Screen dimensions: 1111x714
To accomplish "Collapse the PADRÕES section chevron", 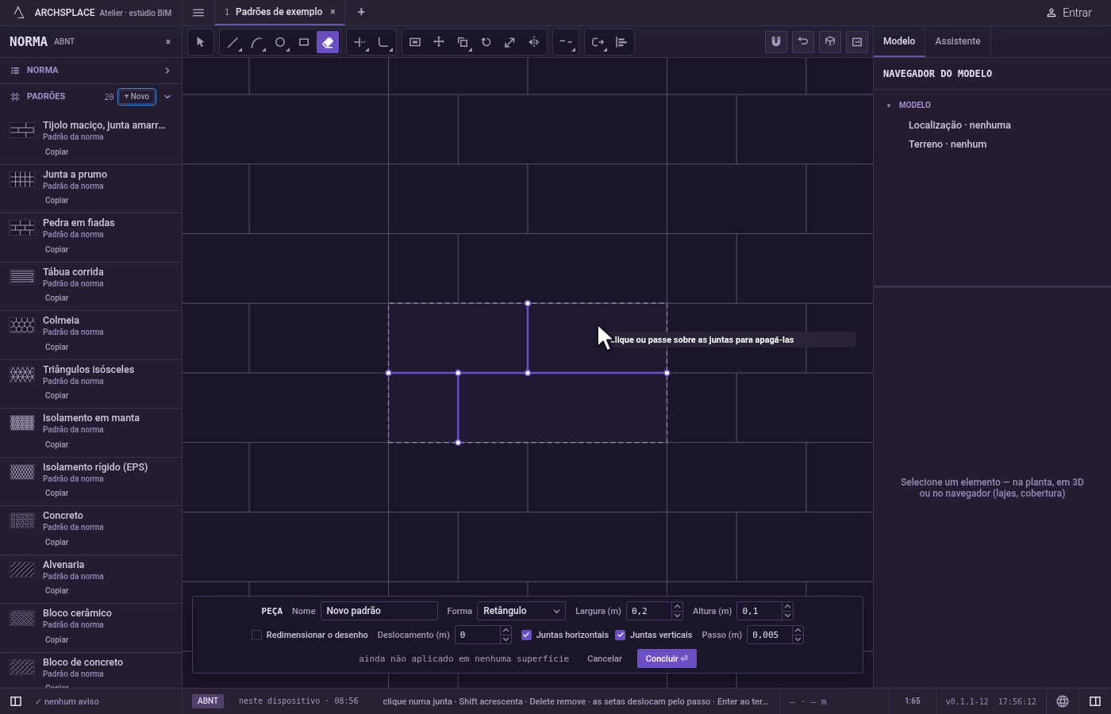I will (167, 97).
